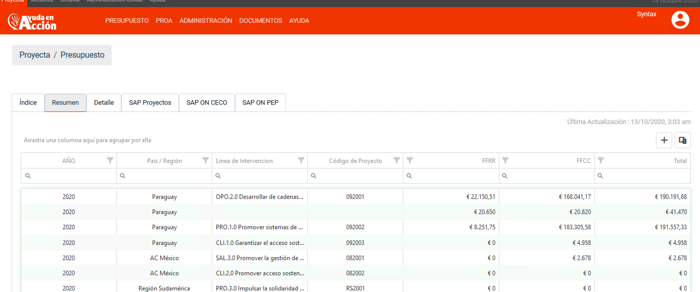The height and width of the screenshot is (292, 700).
Task: Click the Proyecta breadcrumb link
Action: coord(34,55)
